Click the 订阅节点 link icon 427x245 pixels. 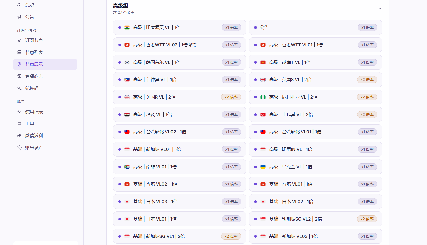[x=19, y=40]
